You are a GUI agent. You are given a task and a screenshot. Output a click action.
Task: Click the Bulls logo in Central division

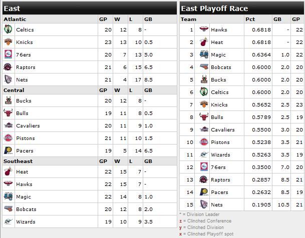tap(8, 113)
